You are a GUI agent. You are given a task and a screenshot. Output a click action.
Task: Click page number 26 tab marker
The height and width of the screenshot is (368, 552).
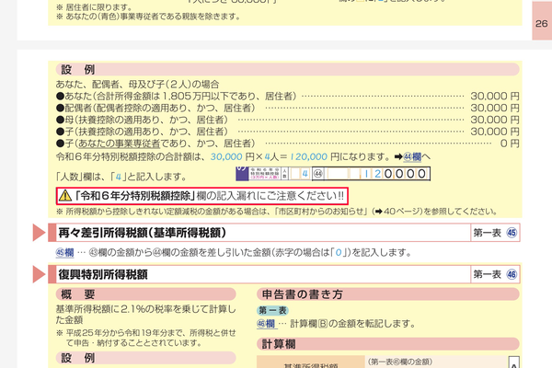pyautogui.click(x=542, y=23)
